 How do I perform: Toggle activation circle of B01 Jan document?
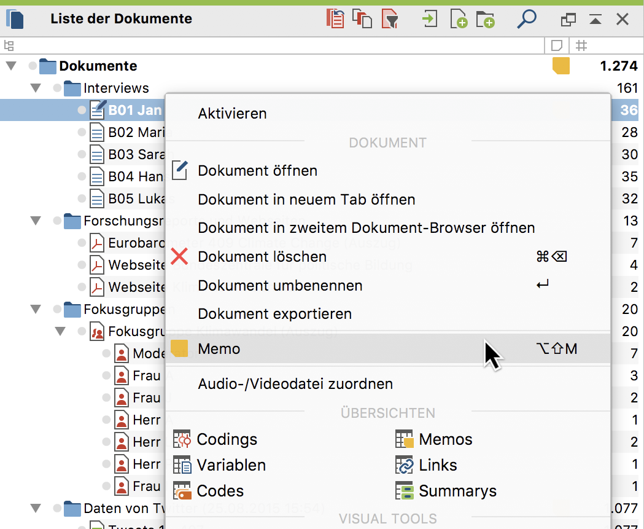[x=82, y=110]
